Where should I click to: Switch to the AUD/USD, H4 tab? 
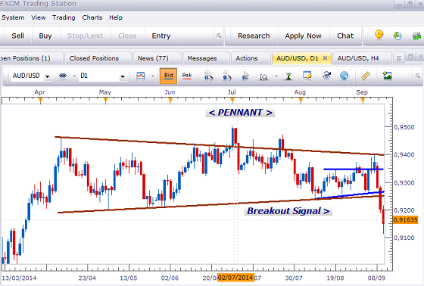[x=358, y=58]
